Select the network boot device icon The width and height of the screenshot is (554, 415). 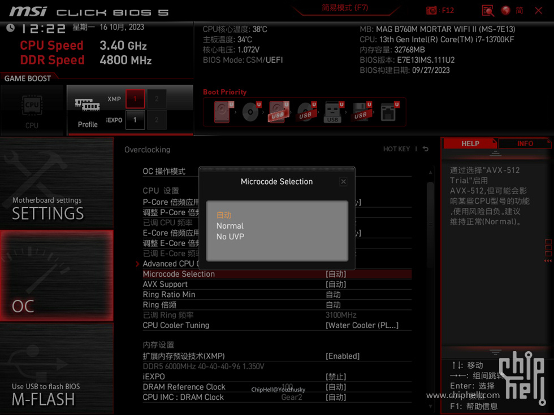tap(389, 112)
